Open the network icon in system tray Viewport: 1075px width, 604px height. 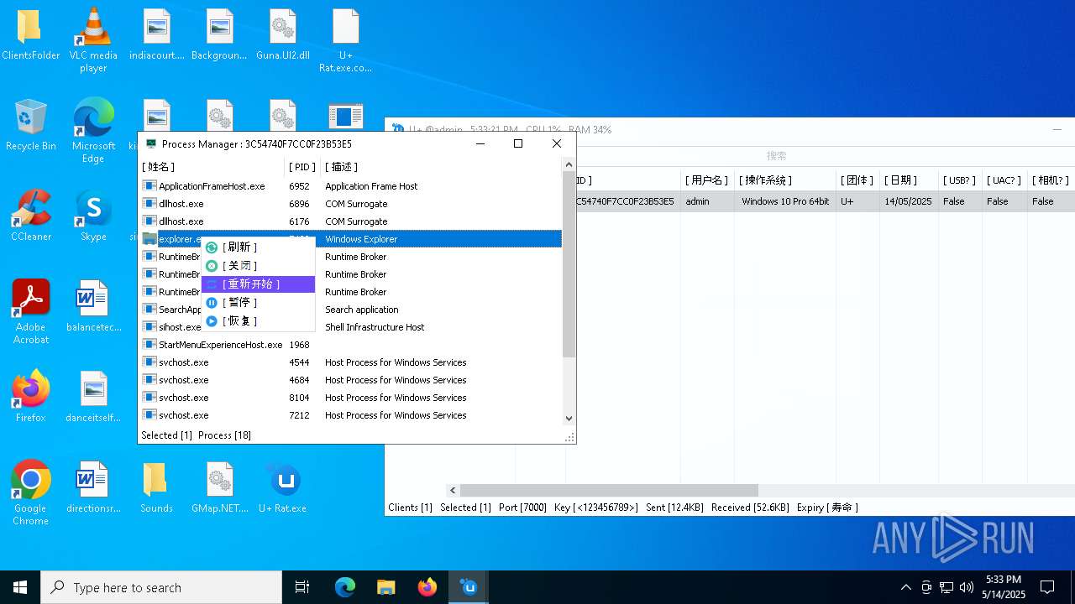pos(947,587)
